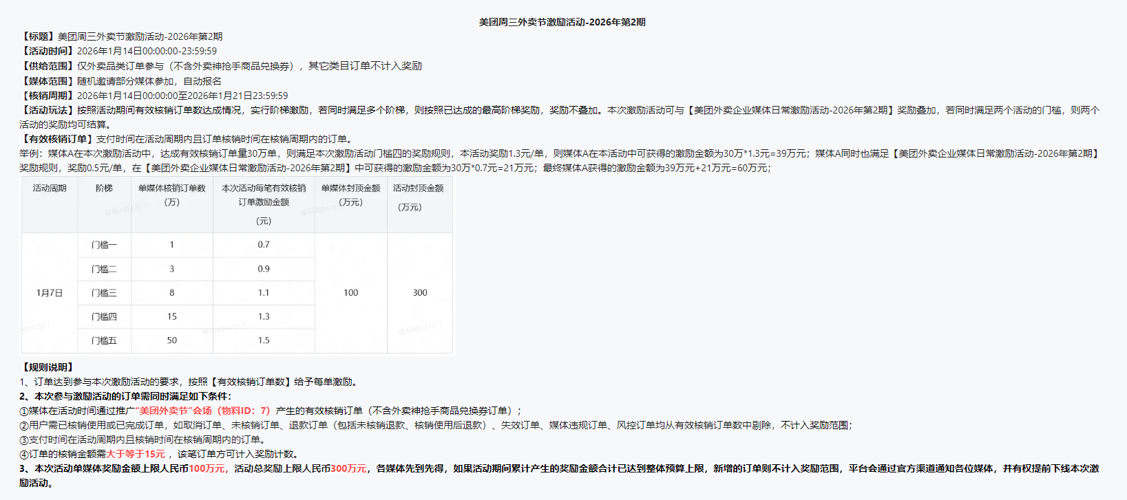Image resolution: width=1127 pixels, height=500 pixels.
Task: Click the bold centered title at the top
Action: click(x=562, y=22)
